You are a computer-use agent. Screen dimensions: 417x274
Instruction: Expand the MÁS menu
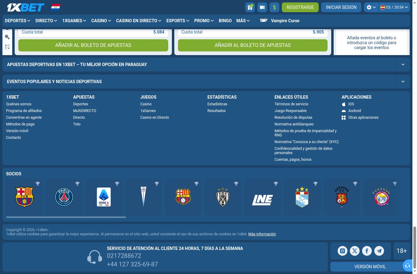[243, 21]
